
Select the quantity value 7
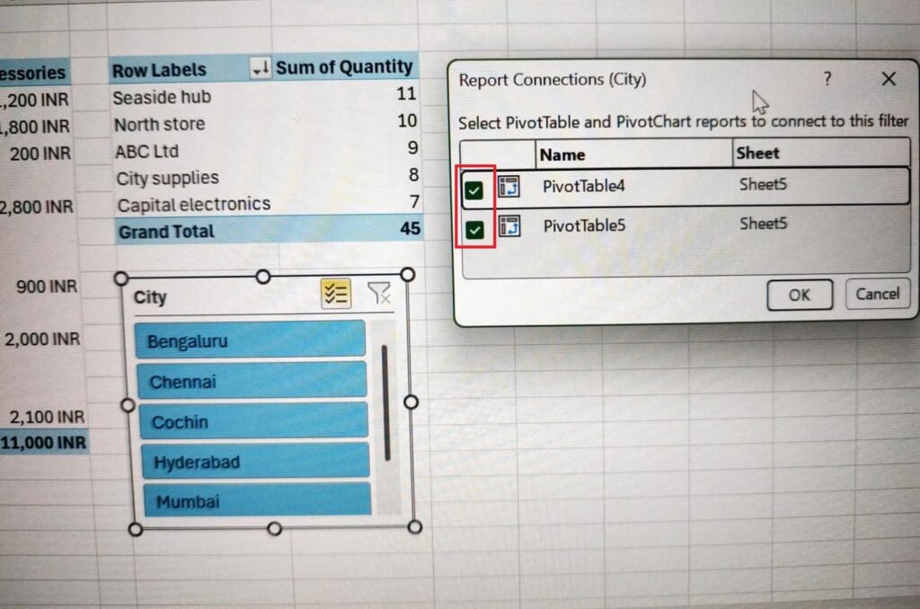[x=414, y=202]
